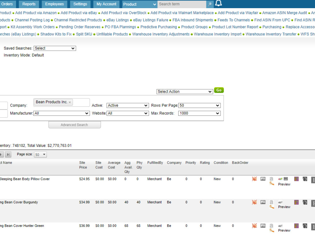Viewport: 315px width, 236px height.
Task: Click grey eBay icon in Hunter Green row
Action: pos(280,226)
